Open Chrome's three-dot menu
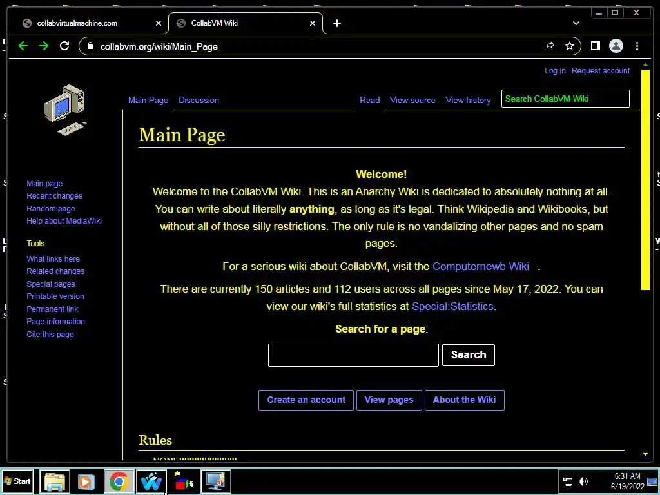 tap(637, 46)
